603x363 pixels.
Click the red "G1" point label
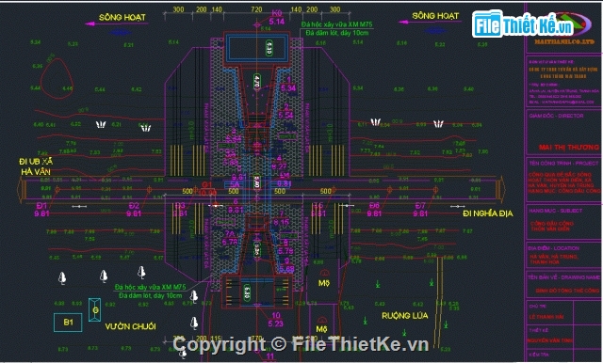point(207,184)
